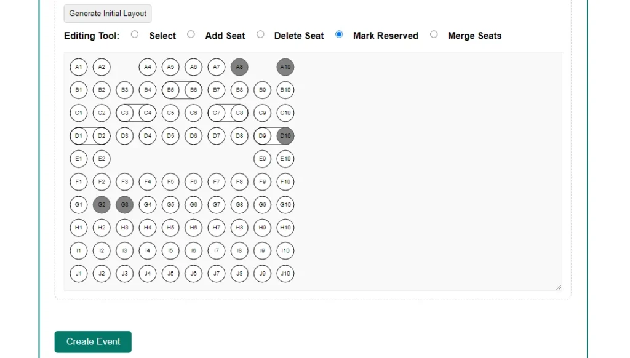Image resolution: width=630 pixels, height=358 pixels.
Task: Click seat F5 in the seat map
Action: pyautogui.click(x=170, y=182)
